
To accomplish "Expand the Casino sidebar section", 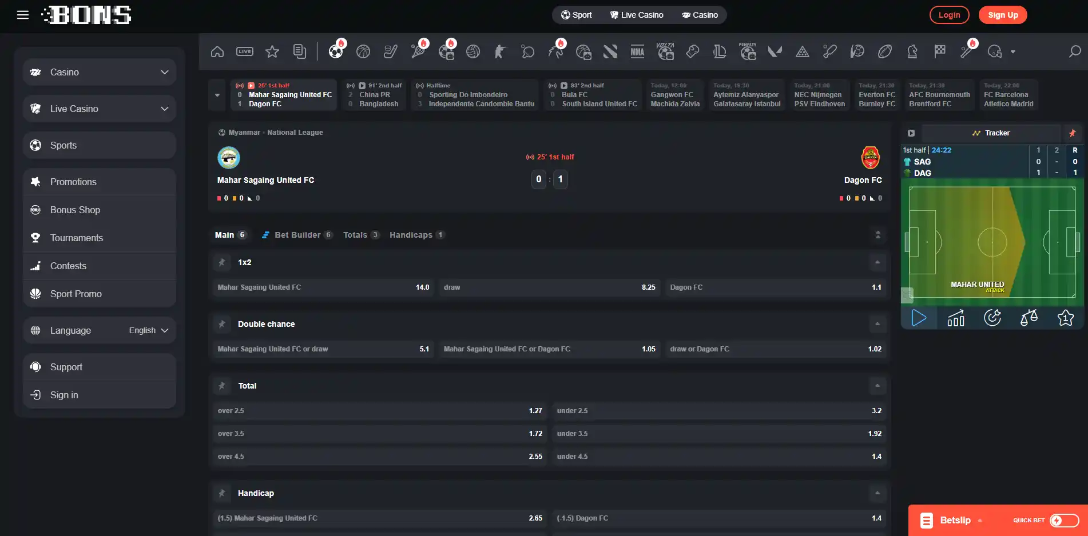I will pos(100,72).
